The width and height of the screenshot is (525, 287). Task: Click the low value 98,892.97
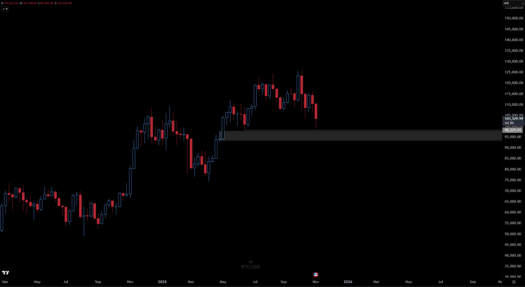coord(47,3)
